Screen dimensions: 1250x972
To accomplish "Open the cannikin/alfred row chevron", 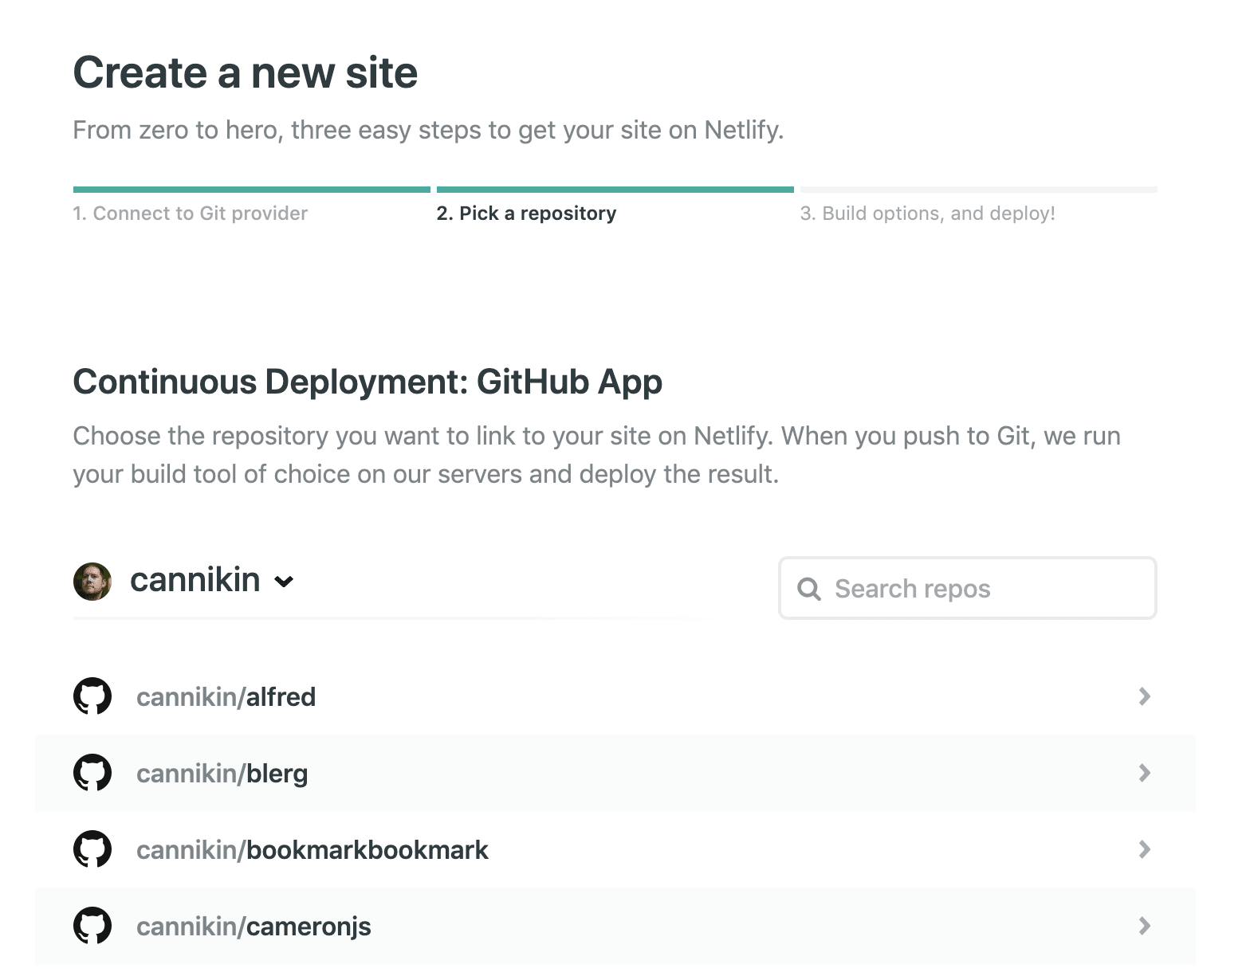I will pyautogui.click(x=1145, y=696).
